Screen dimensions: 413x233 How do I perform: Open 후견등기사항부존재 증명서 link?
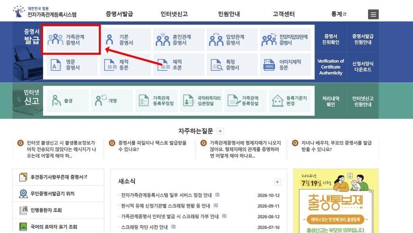(58, 177)
